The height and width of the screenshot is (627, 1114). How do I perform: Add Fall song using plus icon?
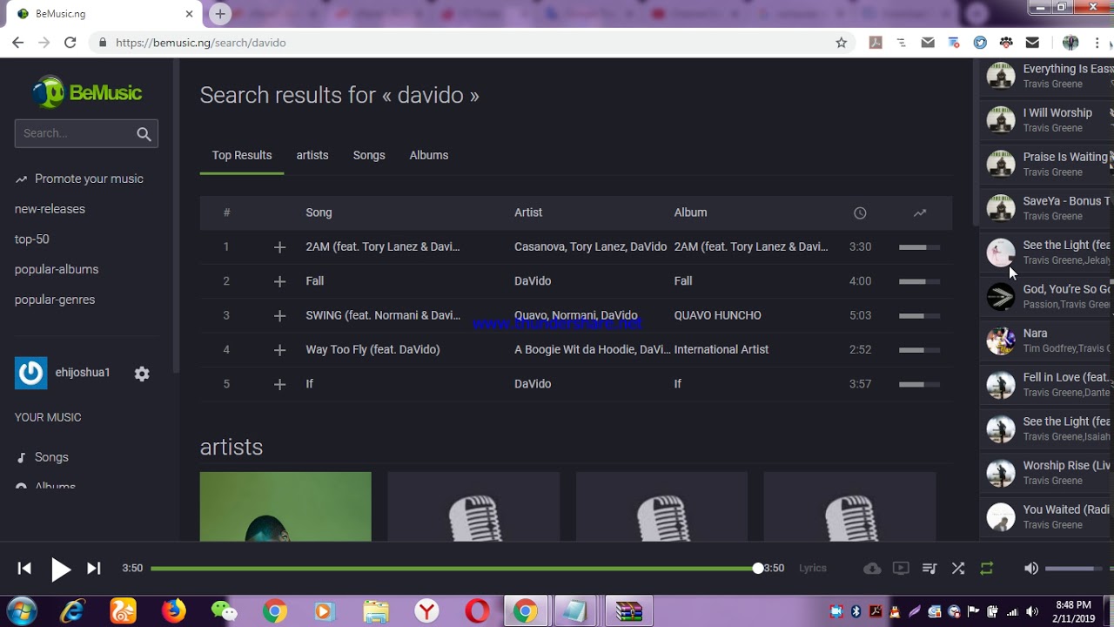coord(279,281)
